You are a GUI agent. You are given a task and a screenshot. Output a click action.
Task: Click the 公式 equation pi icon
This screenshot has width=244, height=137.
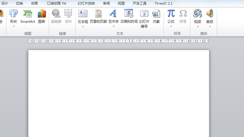[x=171, y=14]
